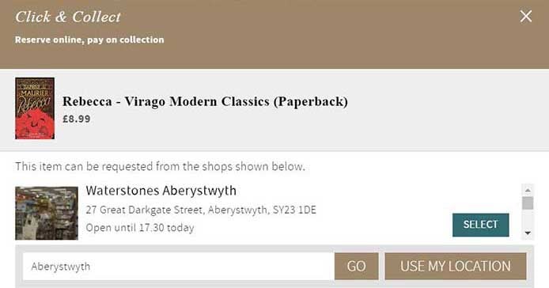Click the GO search button

pyautogui.click(x=357, y=267)
